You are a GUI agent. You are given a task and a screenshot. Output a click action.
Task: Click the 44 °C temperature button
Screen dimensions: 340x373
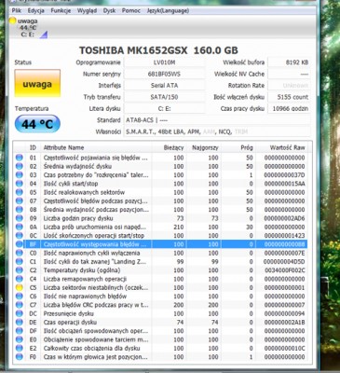[x=37, y=124]
